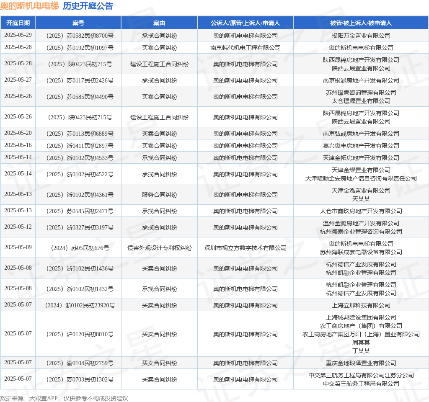Click defendant 上海域邦建设集团有限公司

(x=361, y=317)
